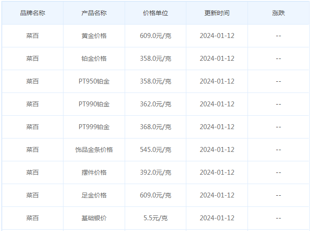
Task: Click the 2024-01-12 date in PT999铂金 row
Action: [217, 127]
